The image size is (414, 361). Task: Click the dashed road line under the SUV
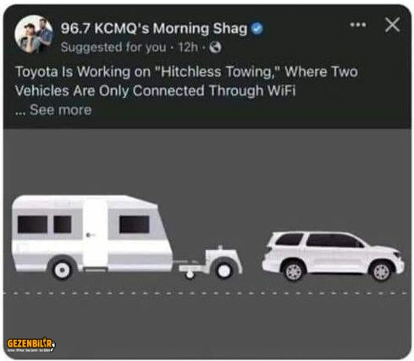click(x=333, y=293)
